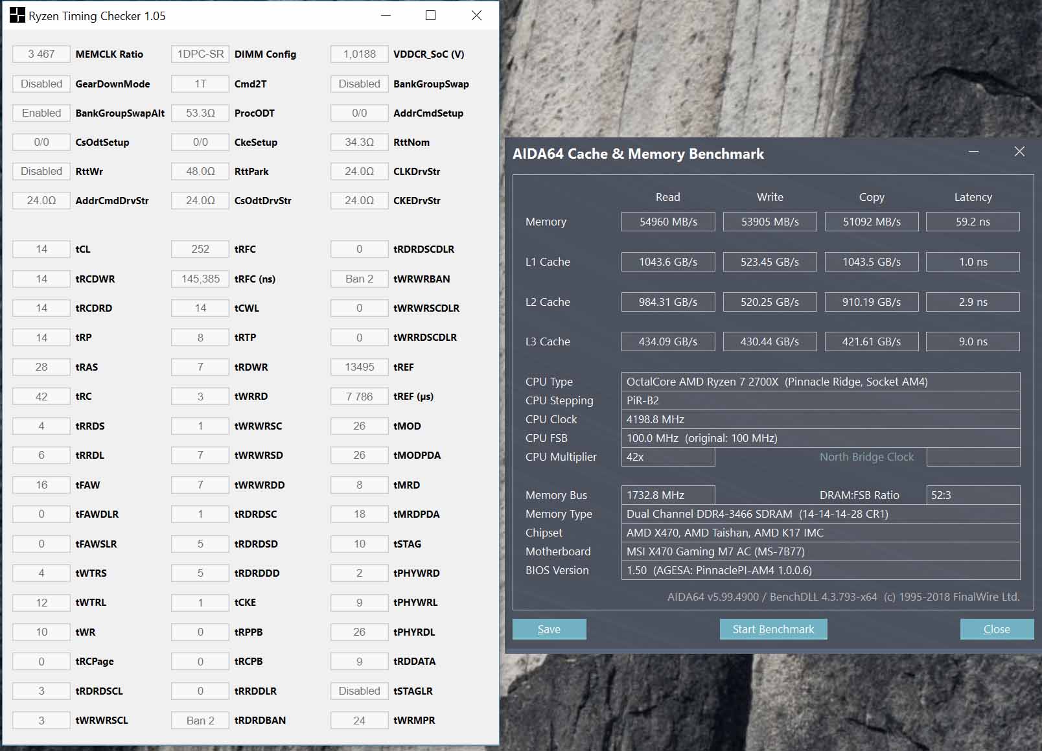
Task: Click the Memory Type DDR4-3466 field
Action: [820, 514]
